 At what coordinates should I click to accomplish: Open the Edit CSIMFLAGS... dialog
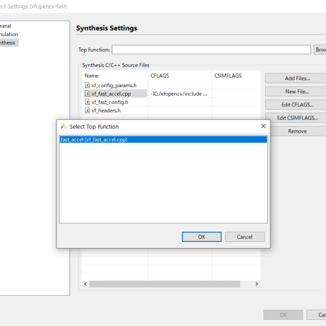297,118
